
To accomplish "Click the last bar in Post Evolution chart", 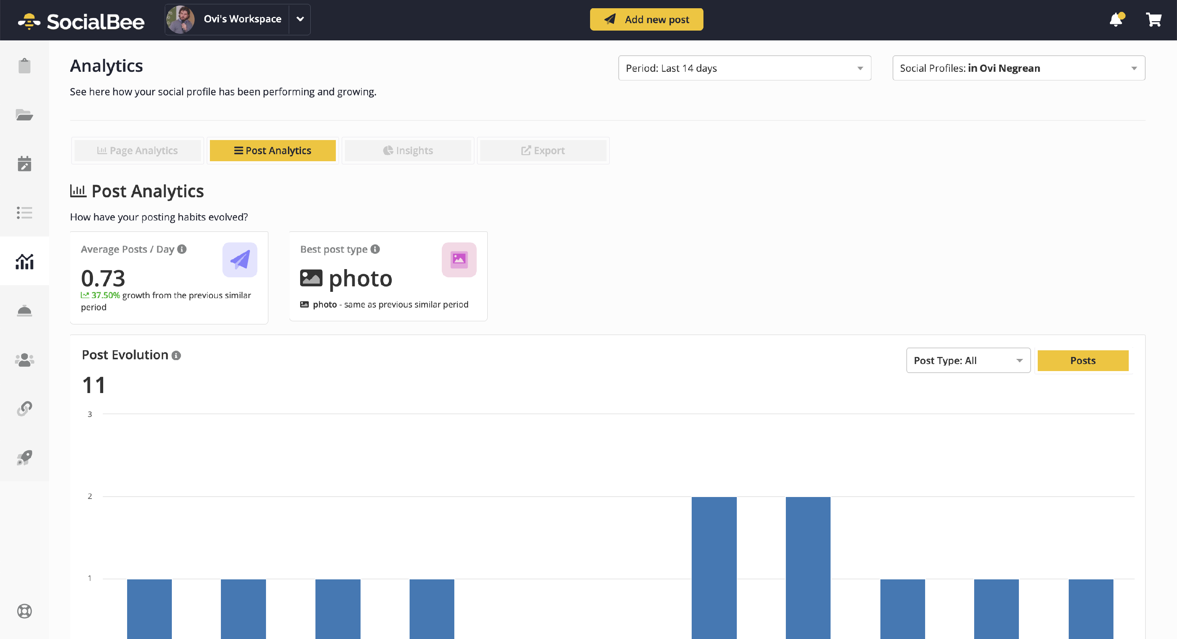I will (x=1091, y=608).
